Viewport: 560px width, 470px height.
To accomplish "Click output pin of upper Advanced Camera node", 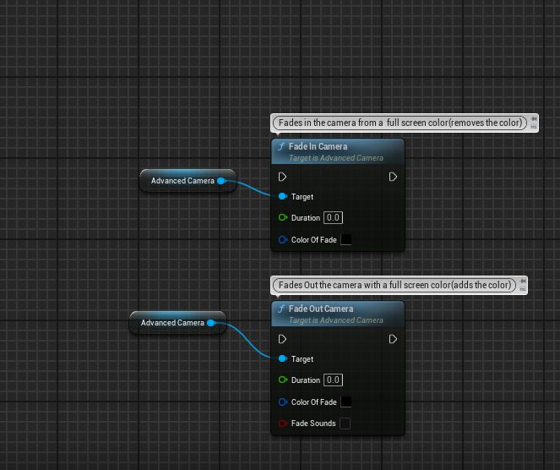I will 221,181.
